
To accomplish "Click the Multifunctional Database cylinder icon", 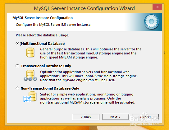I will [x=30, y=53].
